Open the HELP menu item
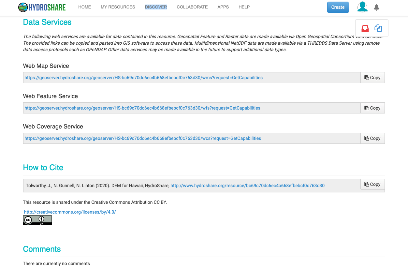 point(244,7)
